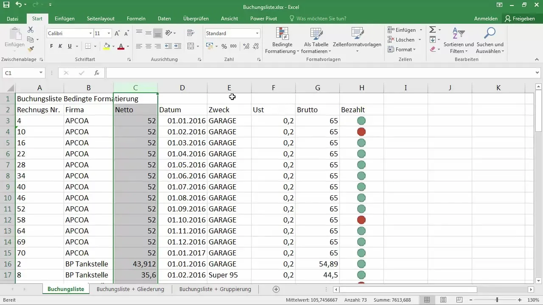Image resolution: width=543 pixels, height=305 pixels.
Task: Open the Buchungsliste + Gliederung sheet
Action: click(130, 289)
